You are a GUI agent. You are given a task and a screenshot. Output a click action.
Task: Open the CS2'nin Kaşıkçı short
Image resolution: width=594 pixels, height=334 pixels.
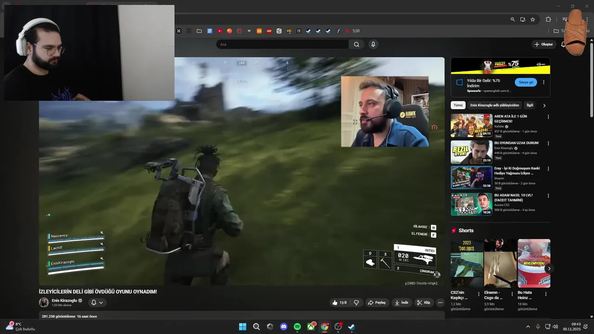pos(467,263)
